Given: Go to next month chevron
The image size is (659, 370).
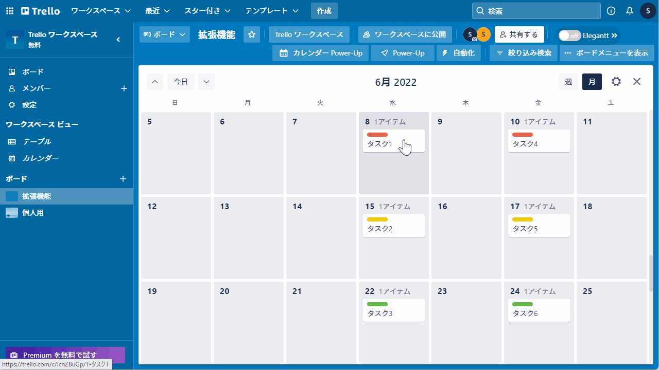Looking at the screenshot, I should (206, 82).
